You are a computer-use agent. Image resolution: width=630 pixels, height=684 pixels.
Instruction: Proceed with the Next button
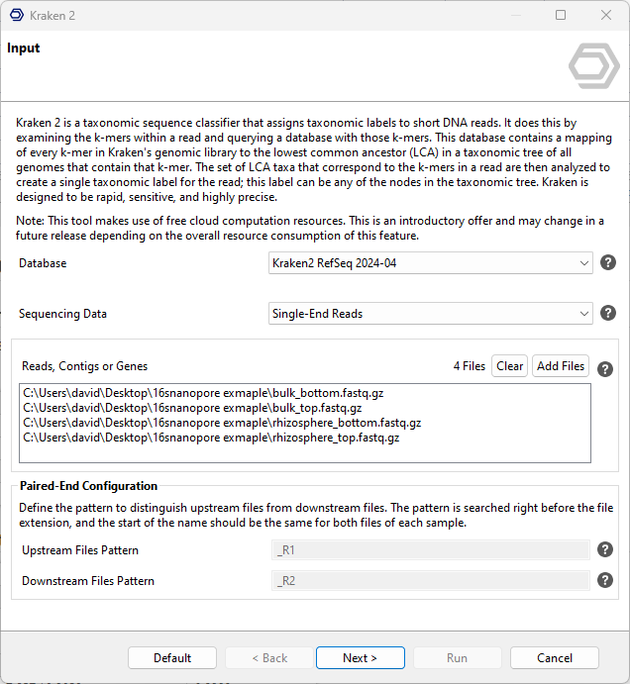360,658
